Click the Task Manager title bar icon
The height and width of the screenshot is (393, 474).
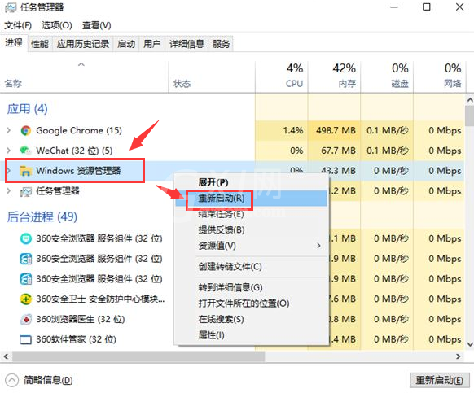tap(10, 7)
